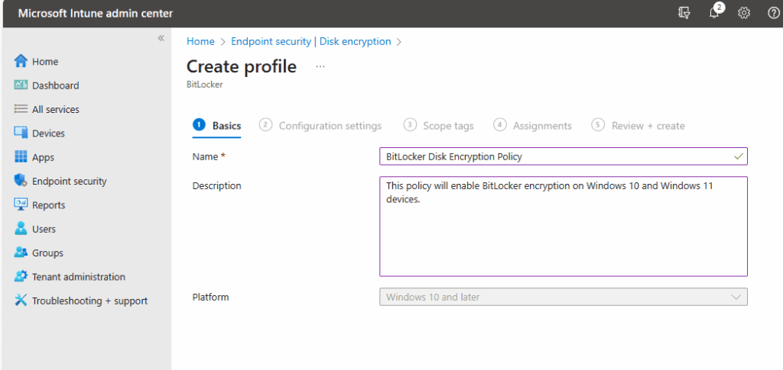The image size is (783, 370).
Task: Expand the Platform dropdown
Action: [x=563, y=297]
